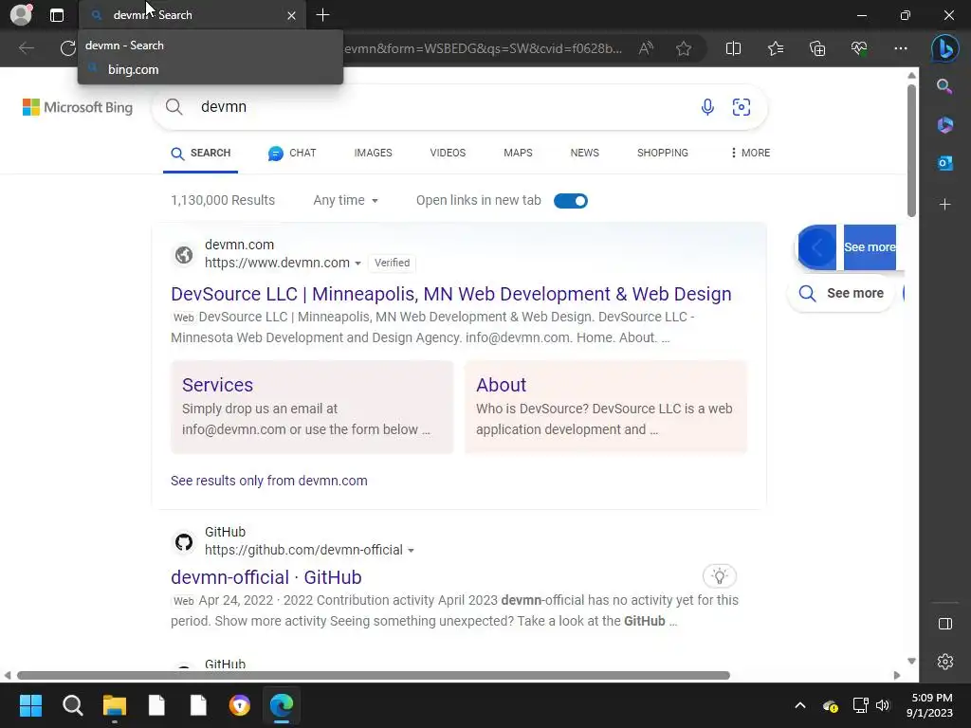Click scroll right arrow on horizontal scrollbar
This screenshot has width=971, height=728.
tap(897, 675)
